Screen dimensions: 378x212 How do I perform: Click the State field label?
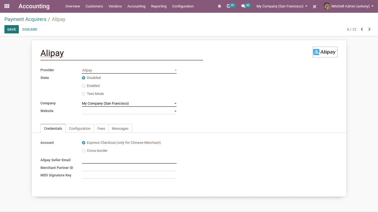pyautogui.click(x=45, y=78)
